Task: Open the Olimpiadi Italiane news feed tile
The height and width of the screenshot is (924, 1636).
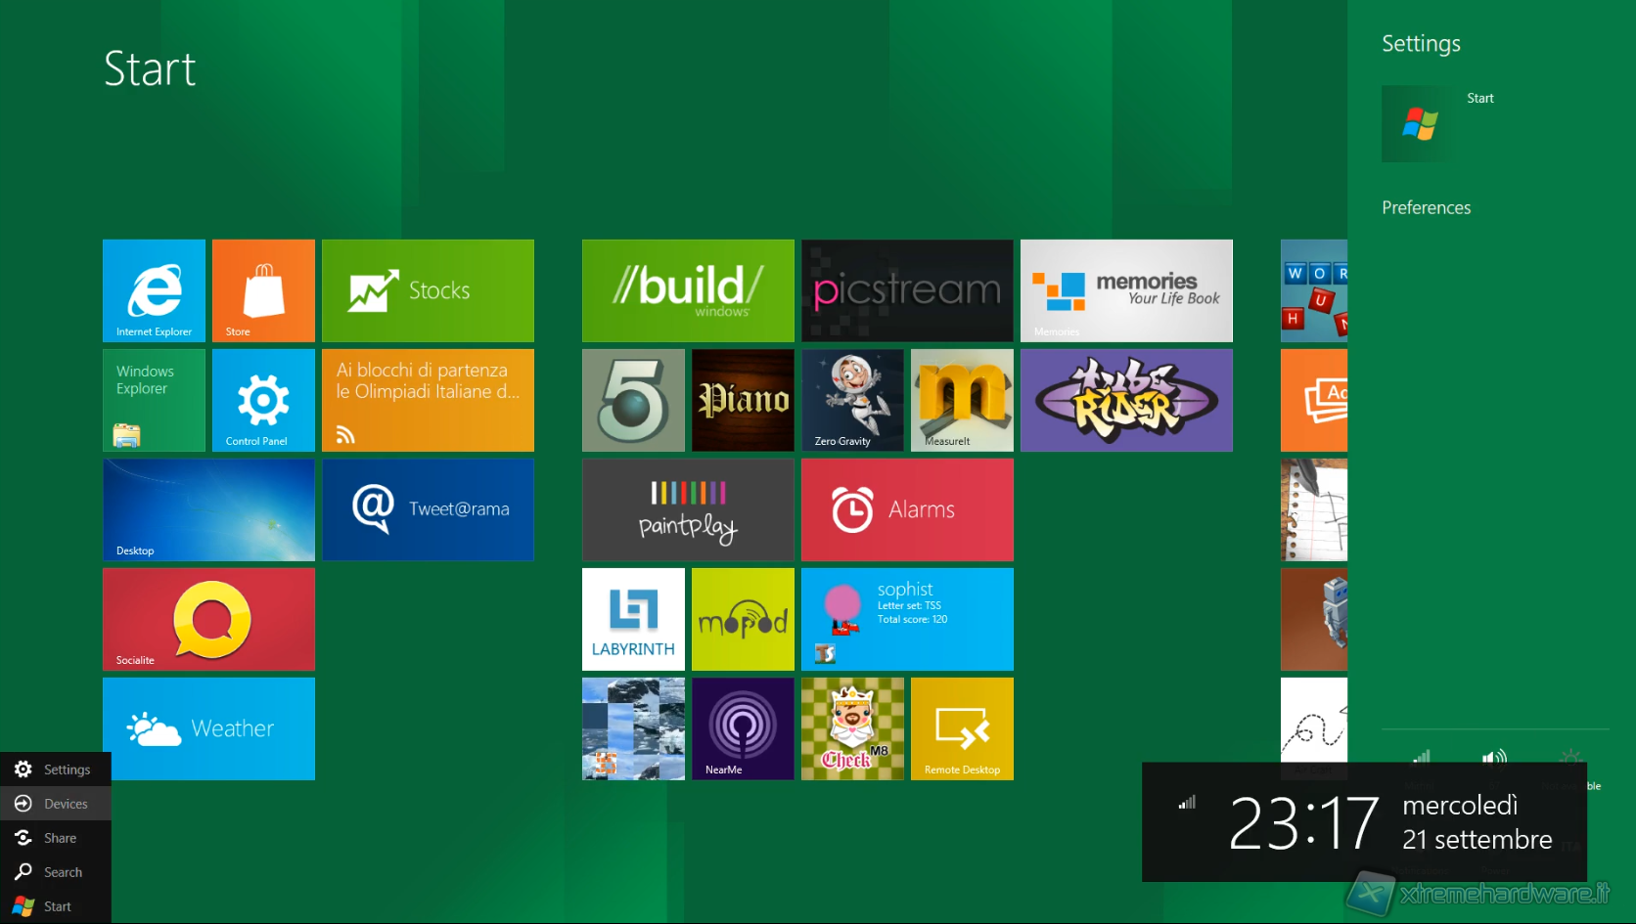Action: (x=428, y=400)
